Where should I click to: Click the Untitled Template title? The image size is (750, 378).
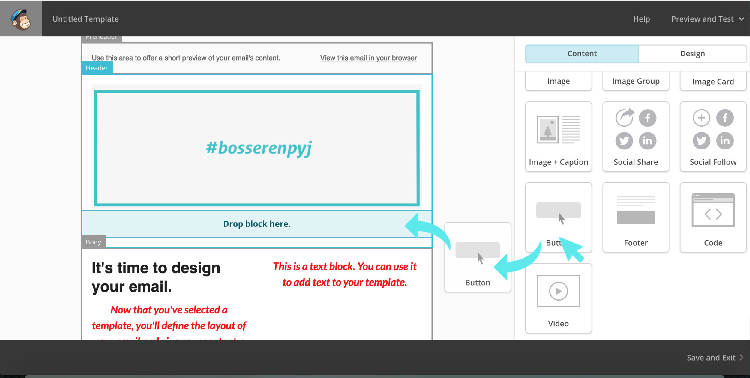[85, 19]
